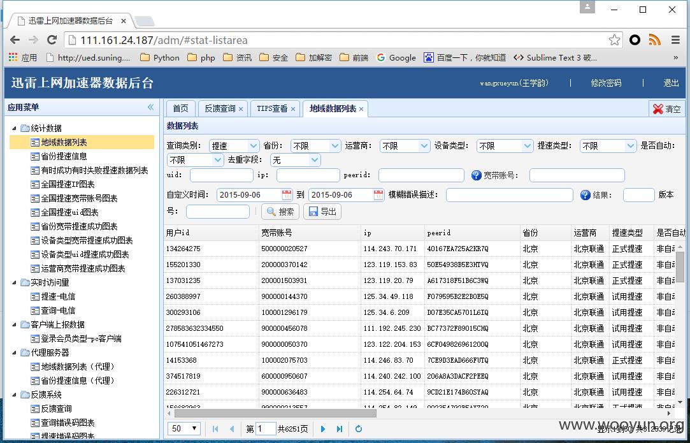Open calendar picker for start date
Image resolution: width=690 pixels, height=443 pixels.
click(287, 194)
